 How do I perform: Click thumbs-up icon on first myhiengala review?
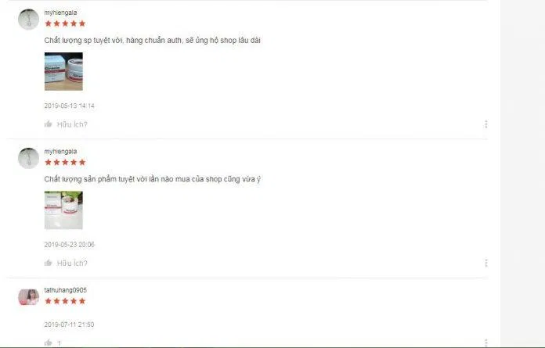pyautogui.click(x=49, y=124)
